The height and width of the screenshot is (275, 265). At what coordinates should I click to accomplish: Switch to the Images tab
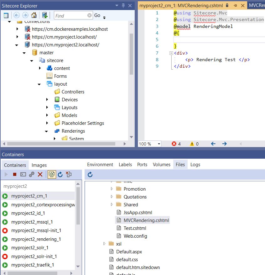click(x=39, y=165)
